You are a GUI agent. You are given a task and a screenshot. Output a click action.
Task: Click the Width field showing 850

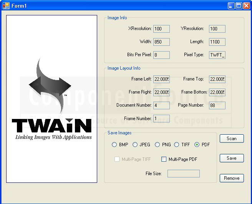(161, 42)
